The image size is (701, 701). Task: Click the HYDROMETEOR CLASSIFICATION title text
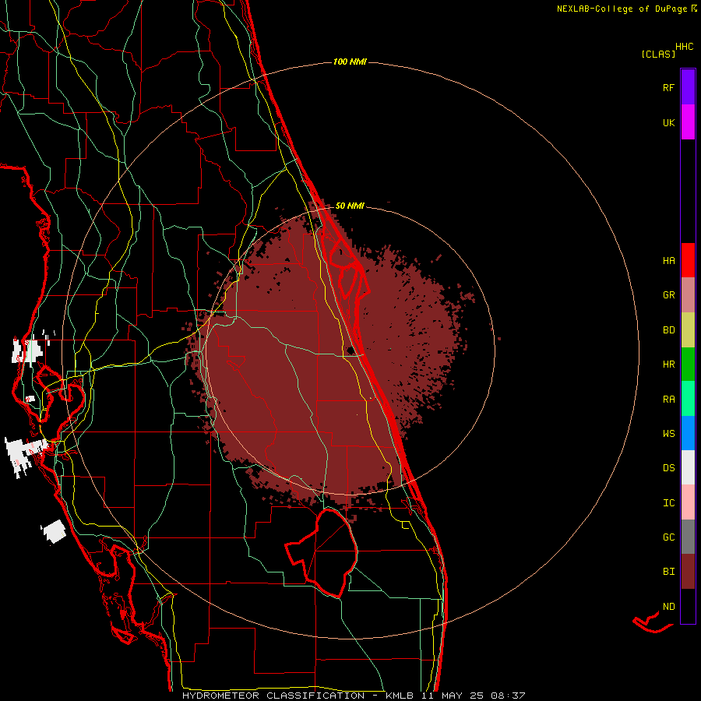coord(273,696)
